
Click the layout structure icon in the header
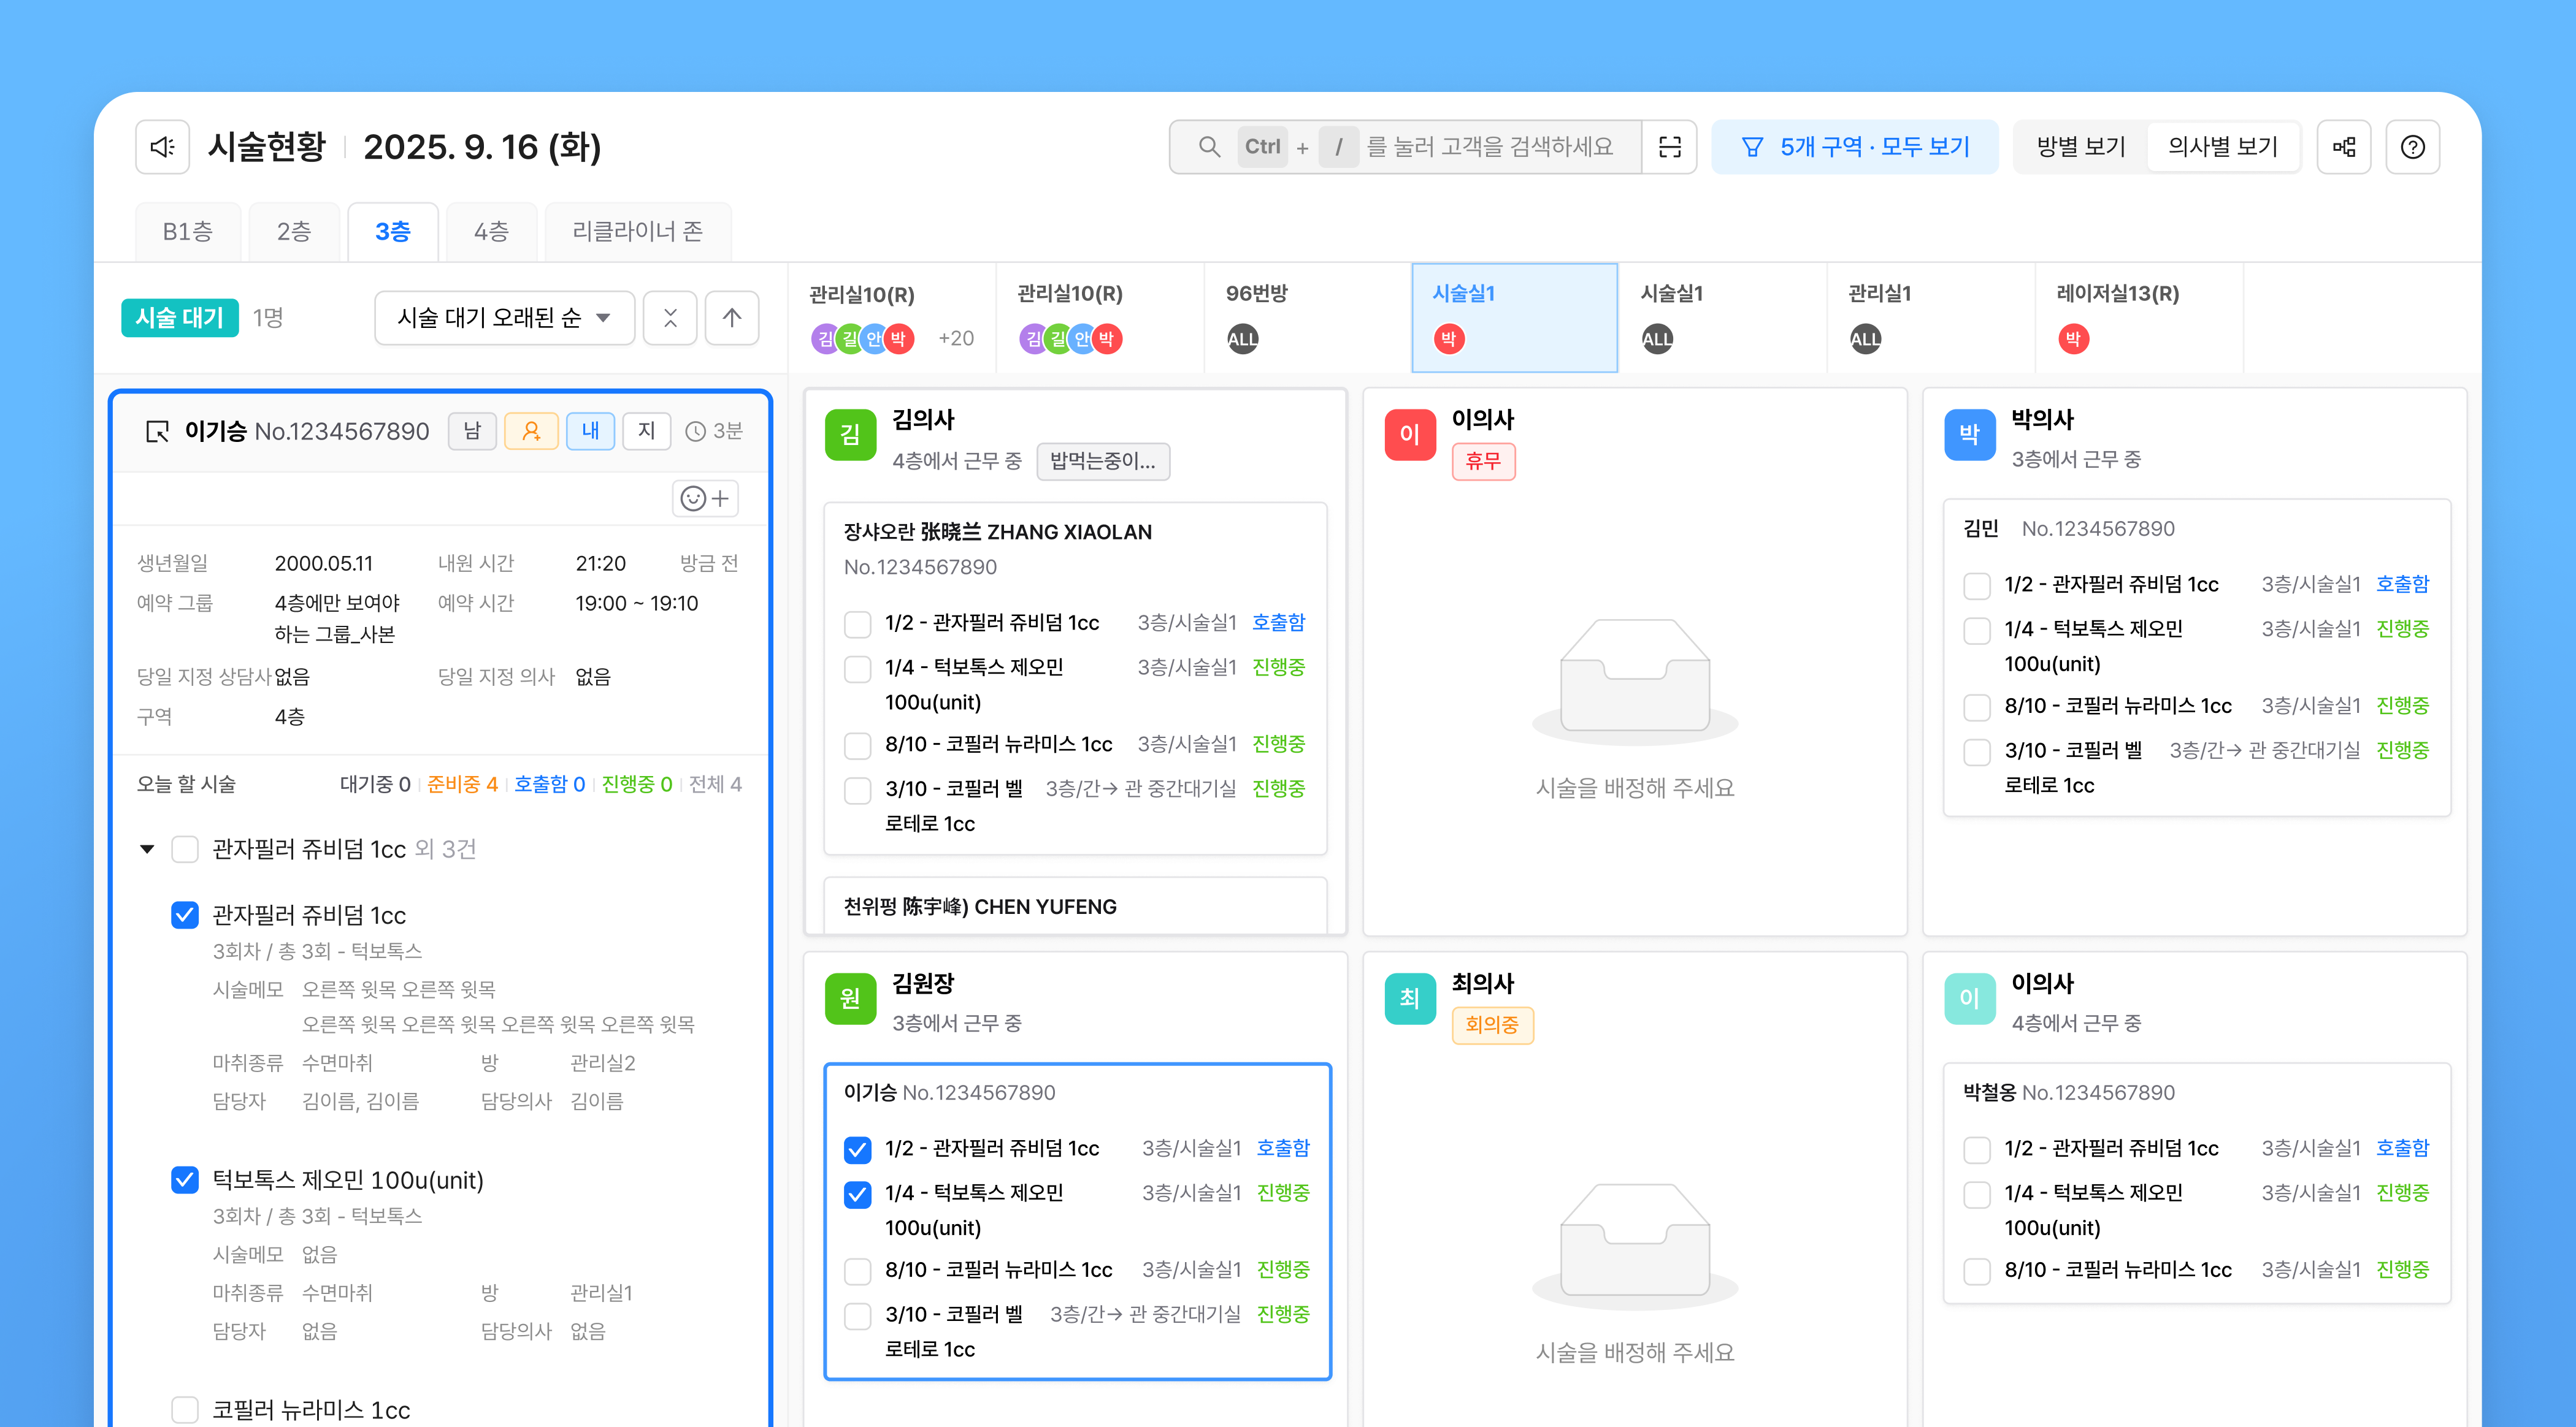pos(2344,147)
